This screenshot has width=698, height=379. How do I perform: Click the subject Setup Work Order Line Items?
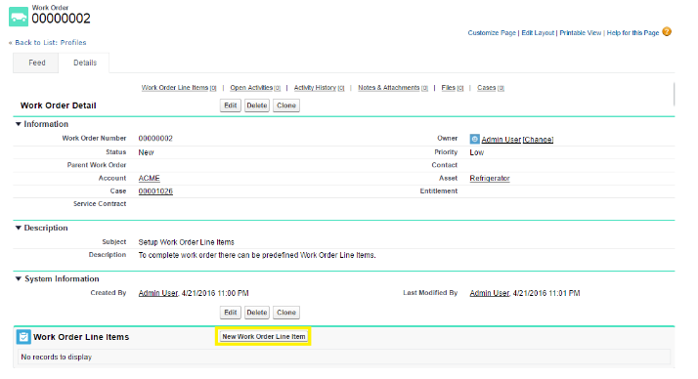(x=186, y=242)
